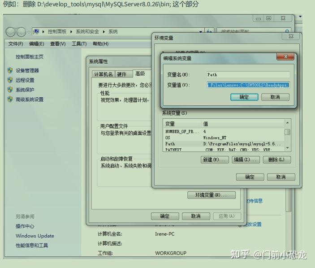Open 性能信息和工具 link
Screen dimensions: 315x268
click(32, 245)
